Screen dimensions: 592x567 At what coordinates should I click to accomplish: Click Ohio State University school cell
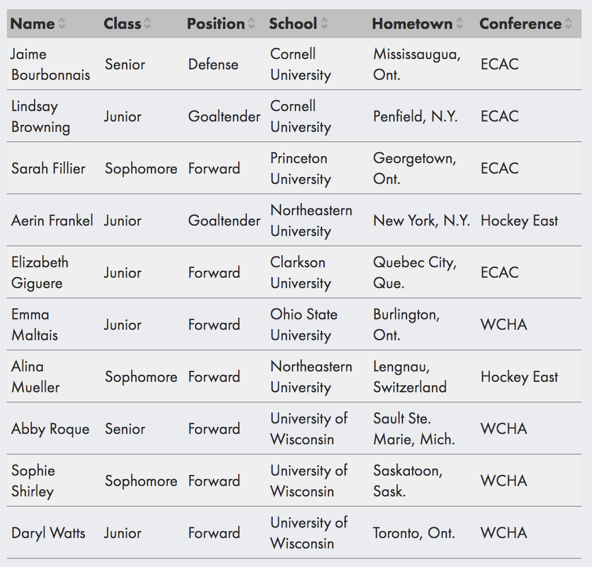click(x=304, y=325)
